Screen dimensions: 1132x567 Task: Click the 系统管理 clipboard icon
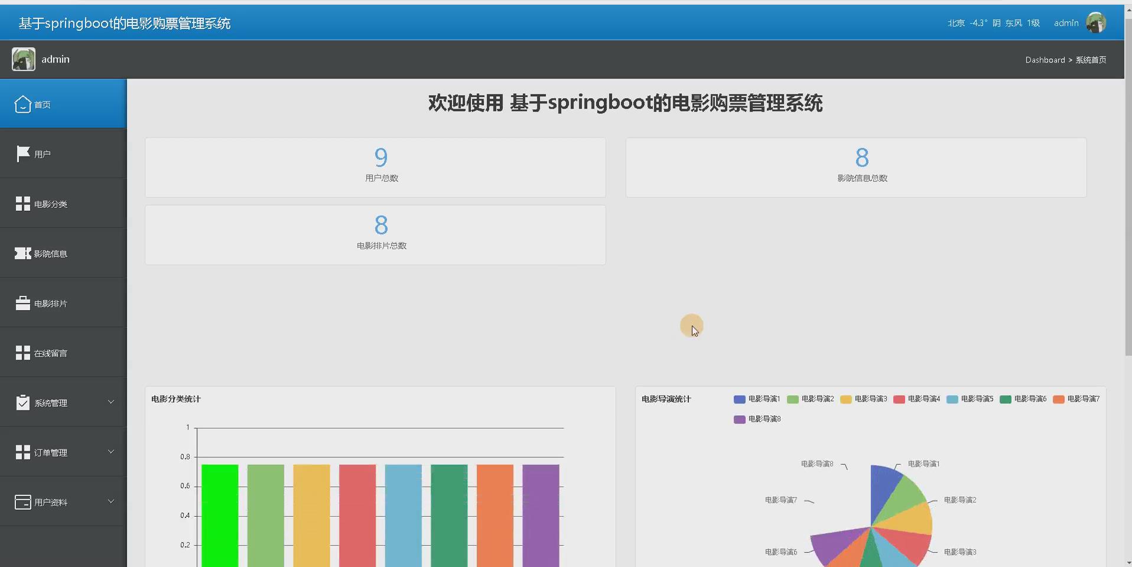pyautogui.click(x=22, y=402)
